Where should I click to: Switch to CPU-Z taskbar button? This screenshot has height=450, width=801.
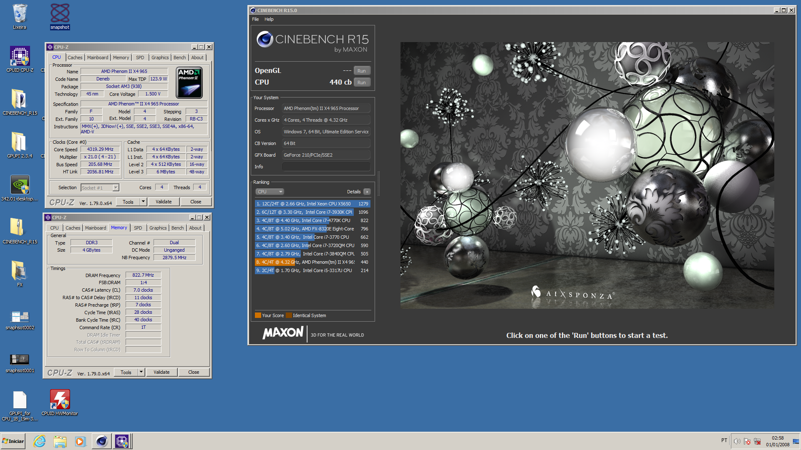(x=122, y=441)
